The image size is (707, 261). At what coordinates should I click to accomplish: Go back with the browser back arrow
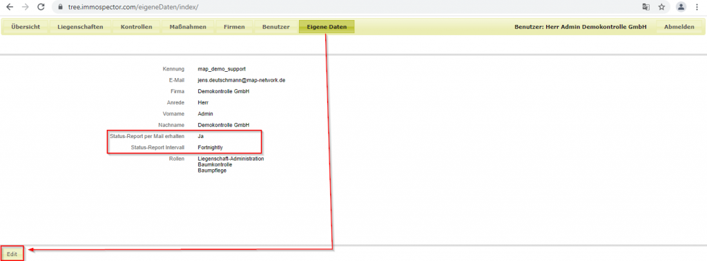(10, 7)
